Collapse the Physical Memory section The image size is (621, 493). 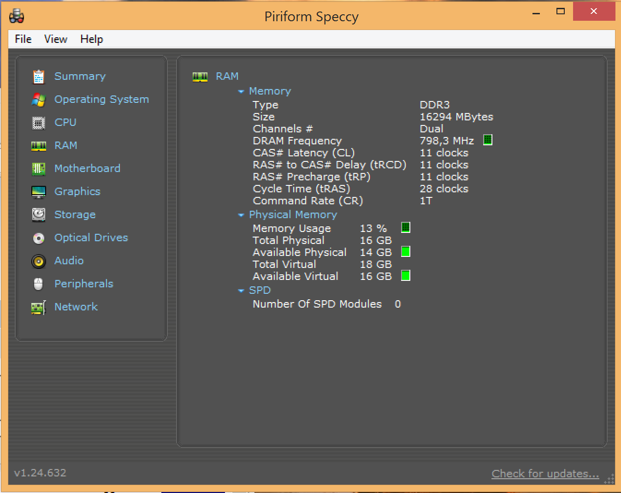[241, 215]
